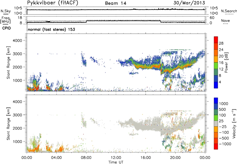Screen dimensions: 237x164
Task: Click the 'Velocity [m s-1]' color bar label
Action: (234, 123)
